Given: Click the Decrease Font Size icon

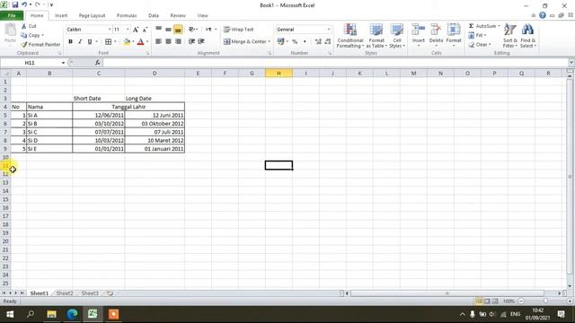Looking at the screenshot, I should [145, 30].
